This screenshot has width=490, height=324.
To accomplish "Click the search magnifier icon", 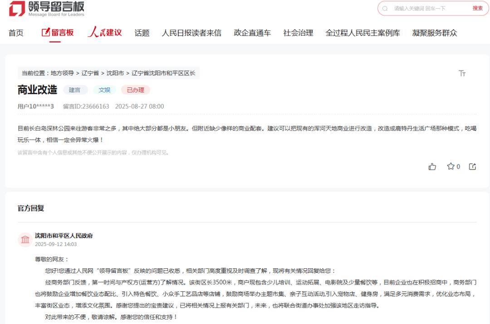I will [385, 9].
